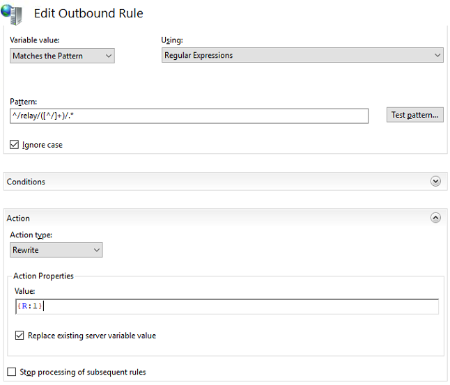450x385 pixels.
Task: Click the Variable value label
Action: click(35, 40)
